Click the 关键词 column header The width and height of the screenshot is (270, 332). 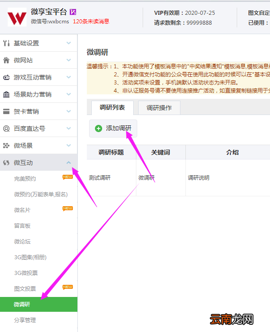click(x=161, y=152)
